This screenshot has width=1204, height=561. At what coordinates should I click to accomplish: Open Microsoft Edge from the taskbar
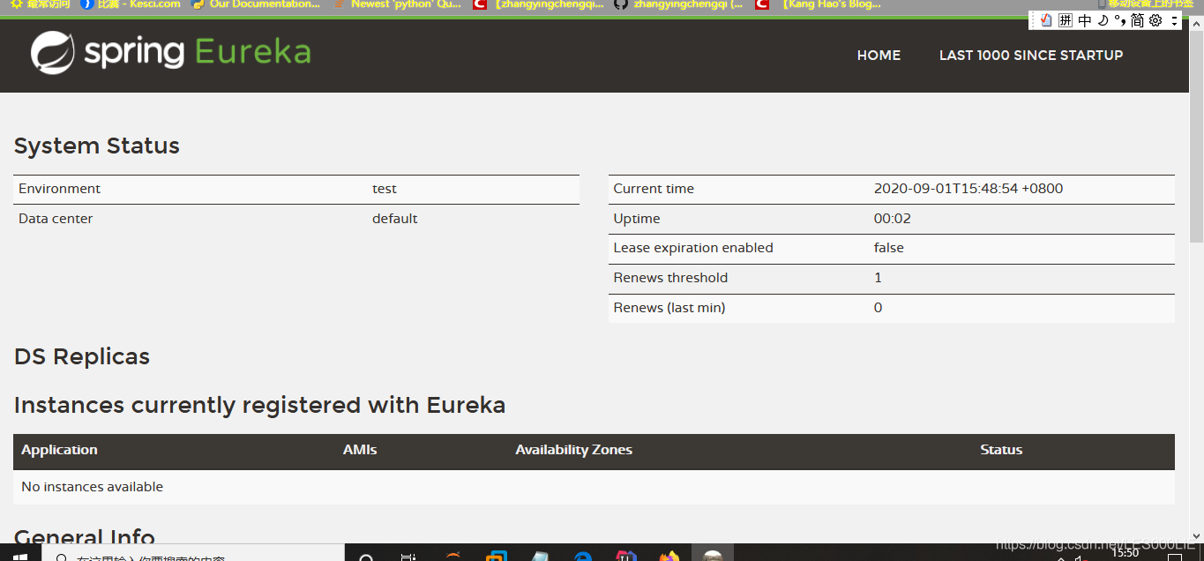pos(583,556)
